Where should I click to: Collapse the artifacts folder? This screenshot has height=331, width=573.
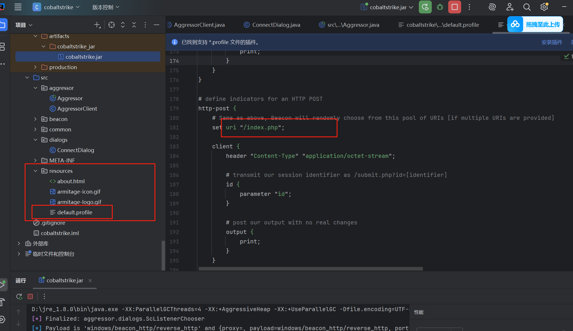coord(35,36)
